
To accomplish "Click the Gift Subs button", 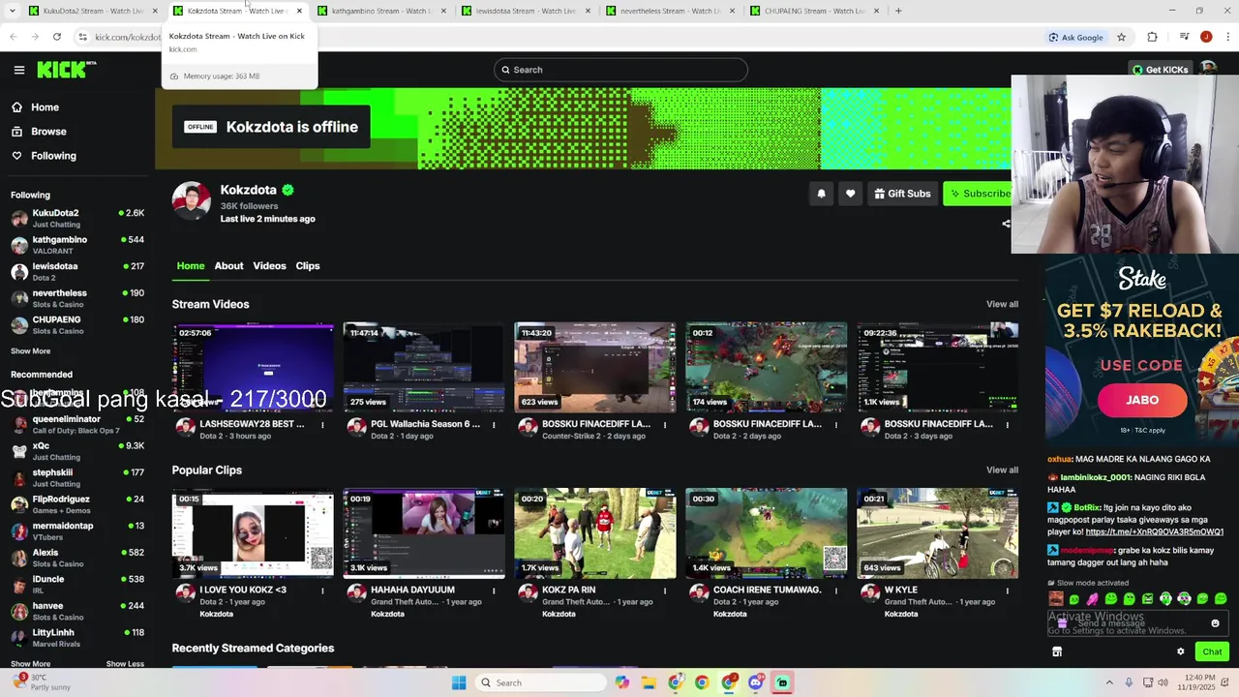I will [902, 194].
